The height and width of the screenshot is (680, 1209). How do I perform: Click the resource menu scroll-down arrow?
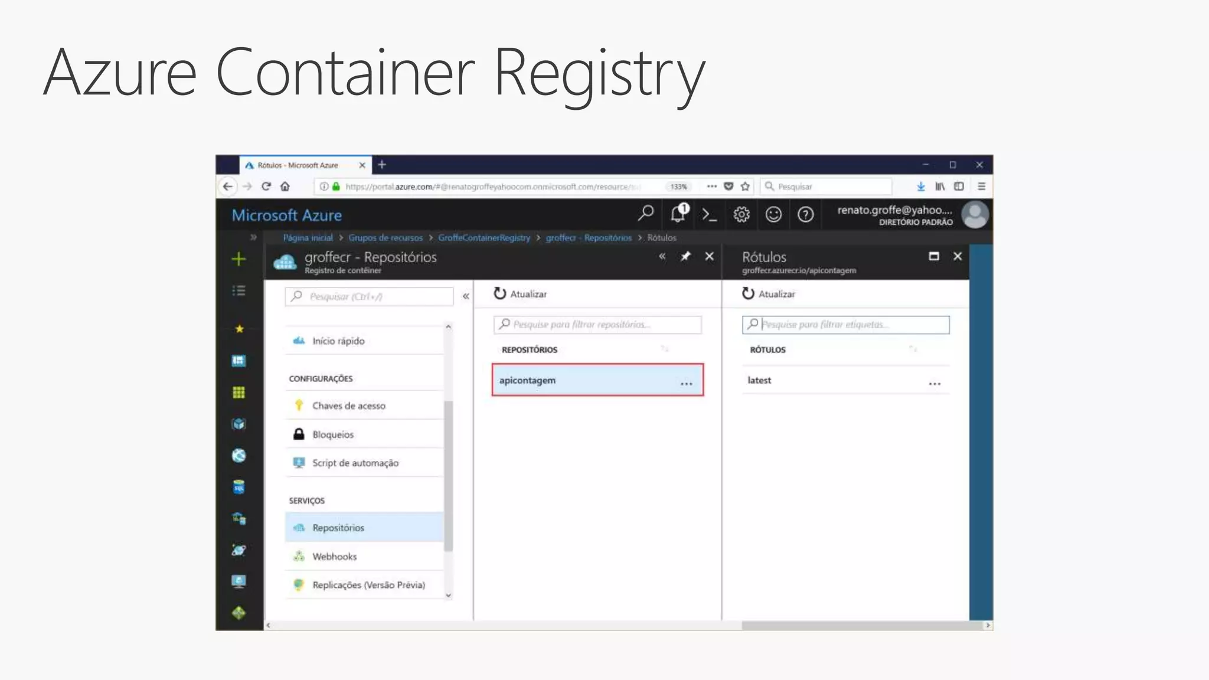[449, 595]
